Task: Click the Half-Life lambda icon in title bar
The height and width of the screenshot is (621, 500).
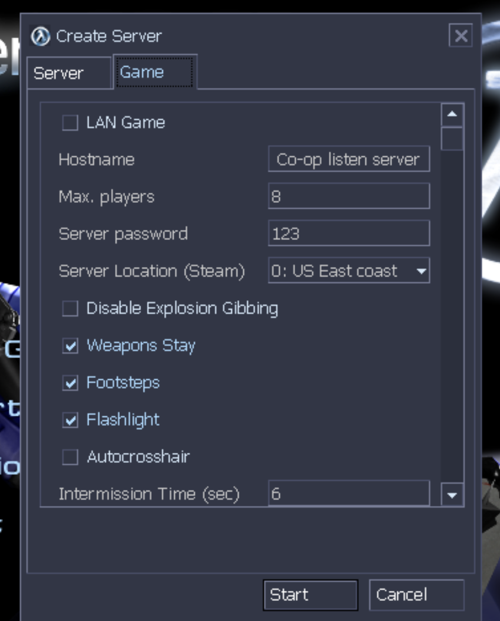Action: [41, 37]
